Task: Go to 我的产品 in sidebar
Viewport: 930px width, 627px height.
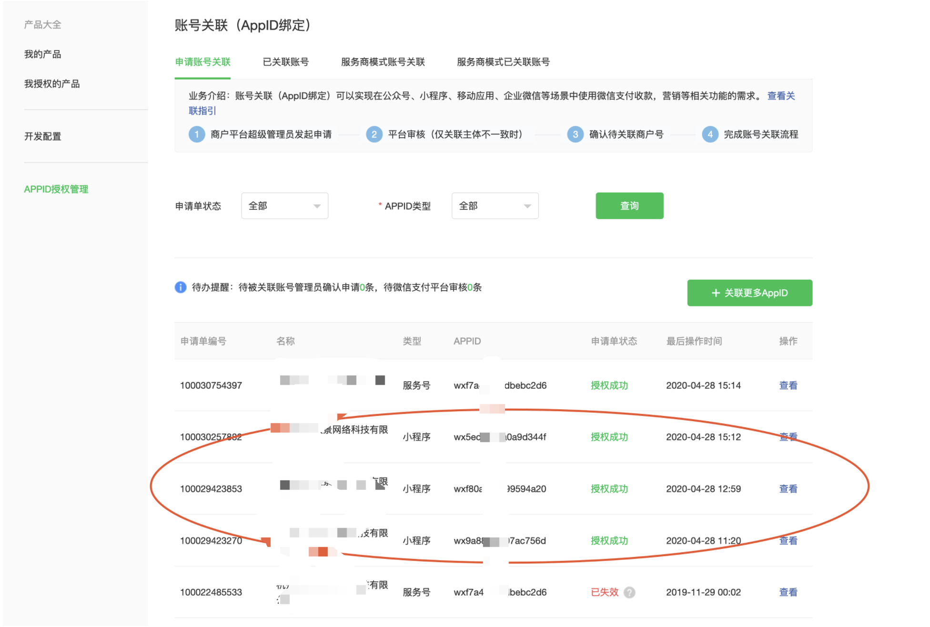Action: (43, 54)
